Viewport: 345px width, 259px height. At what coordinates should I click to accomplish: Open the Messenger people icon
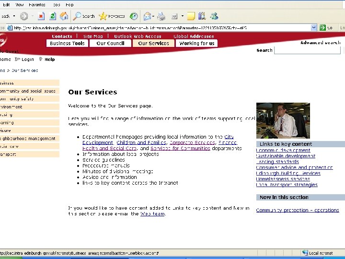pyautogui.click(x=214, y=16)
